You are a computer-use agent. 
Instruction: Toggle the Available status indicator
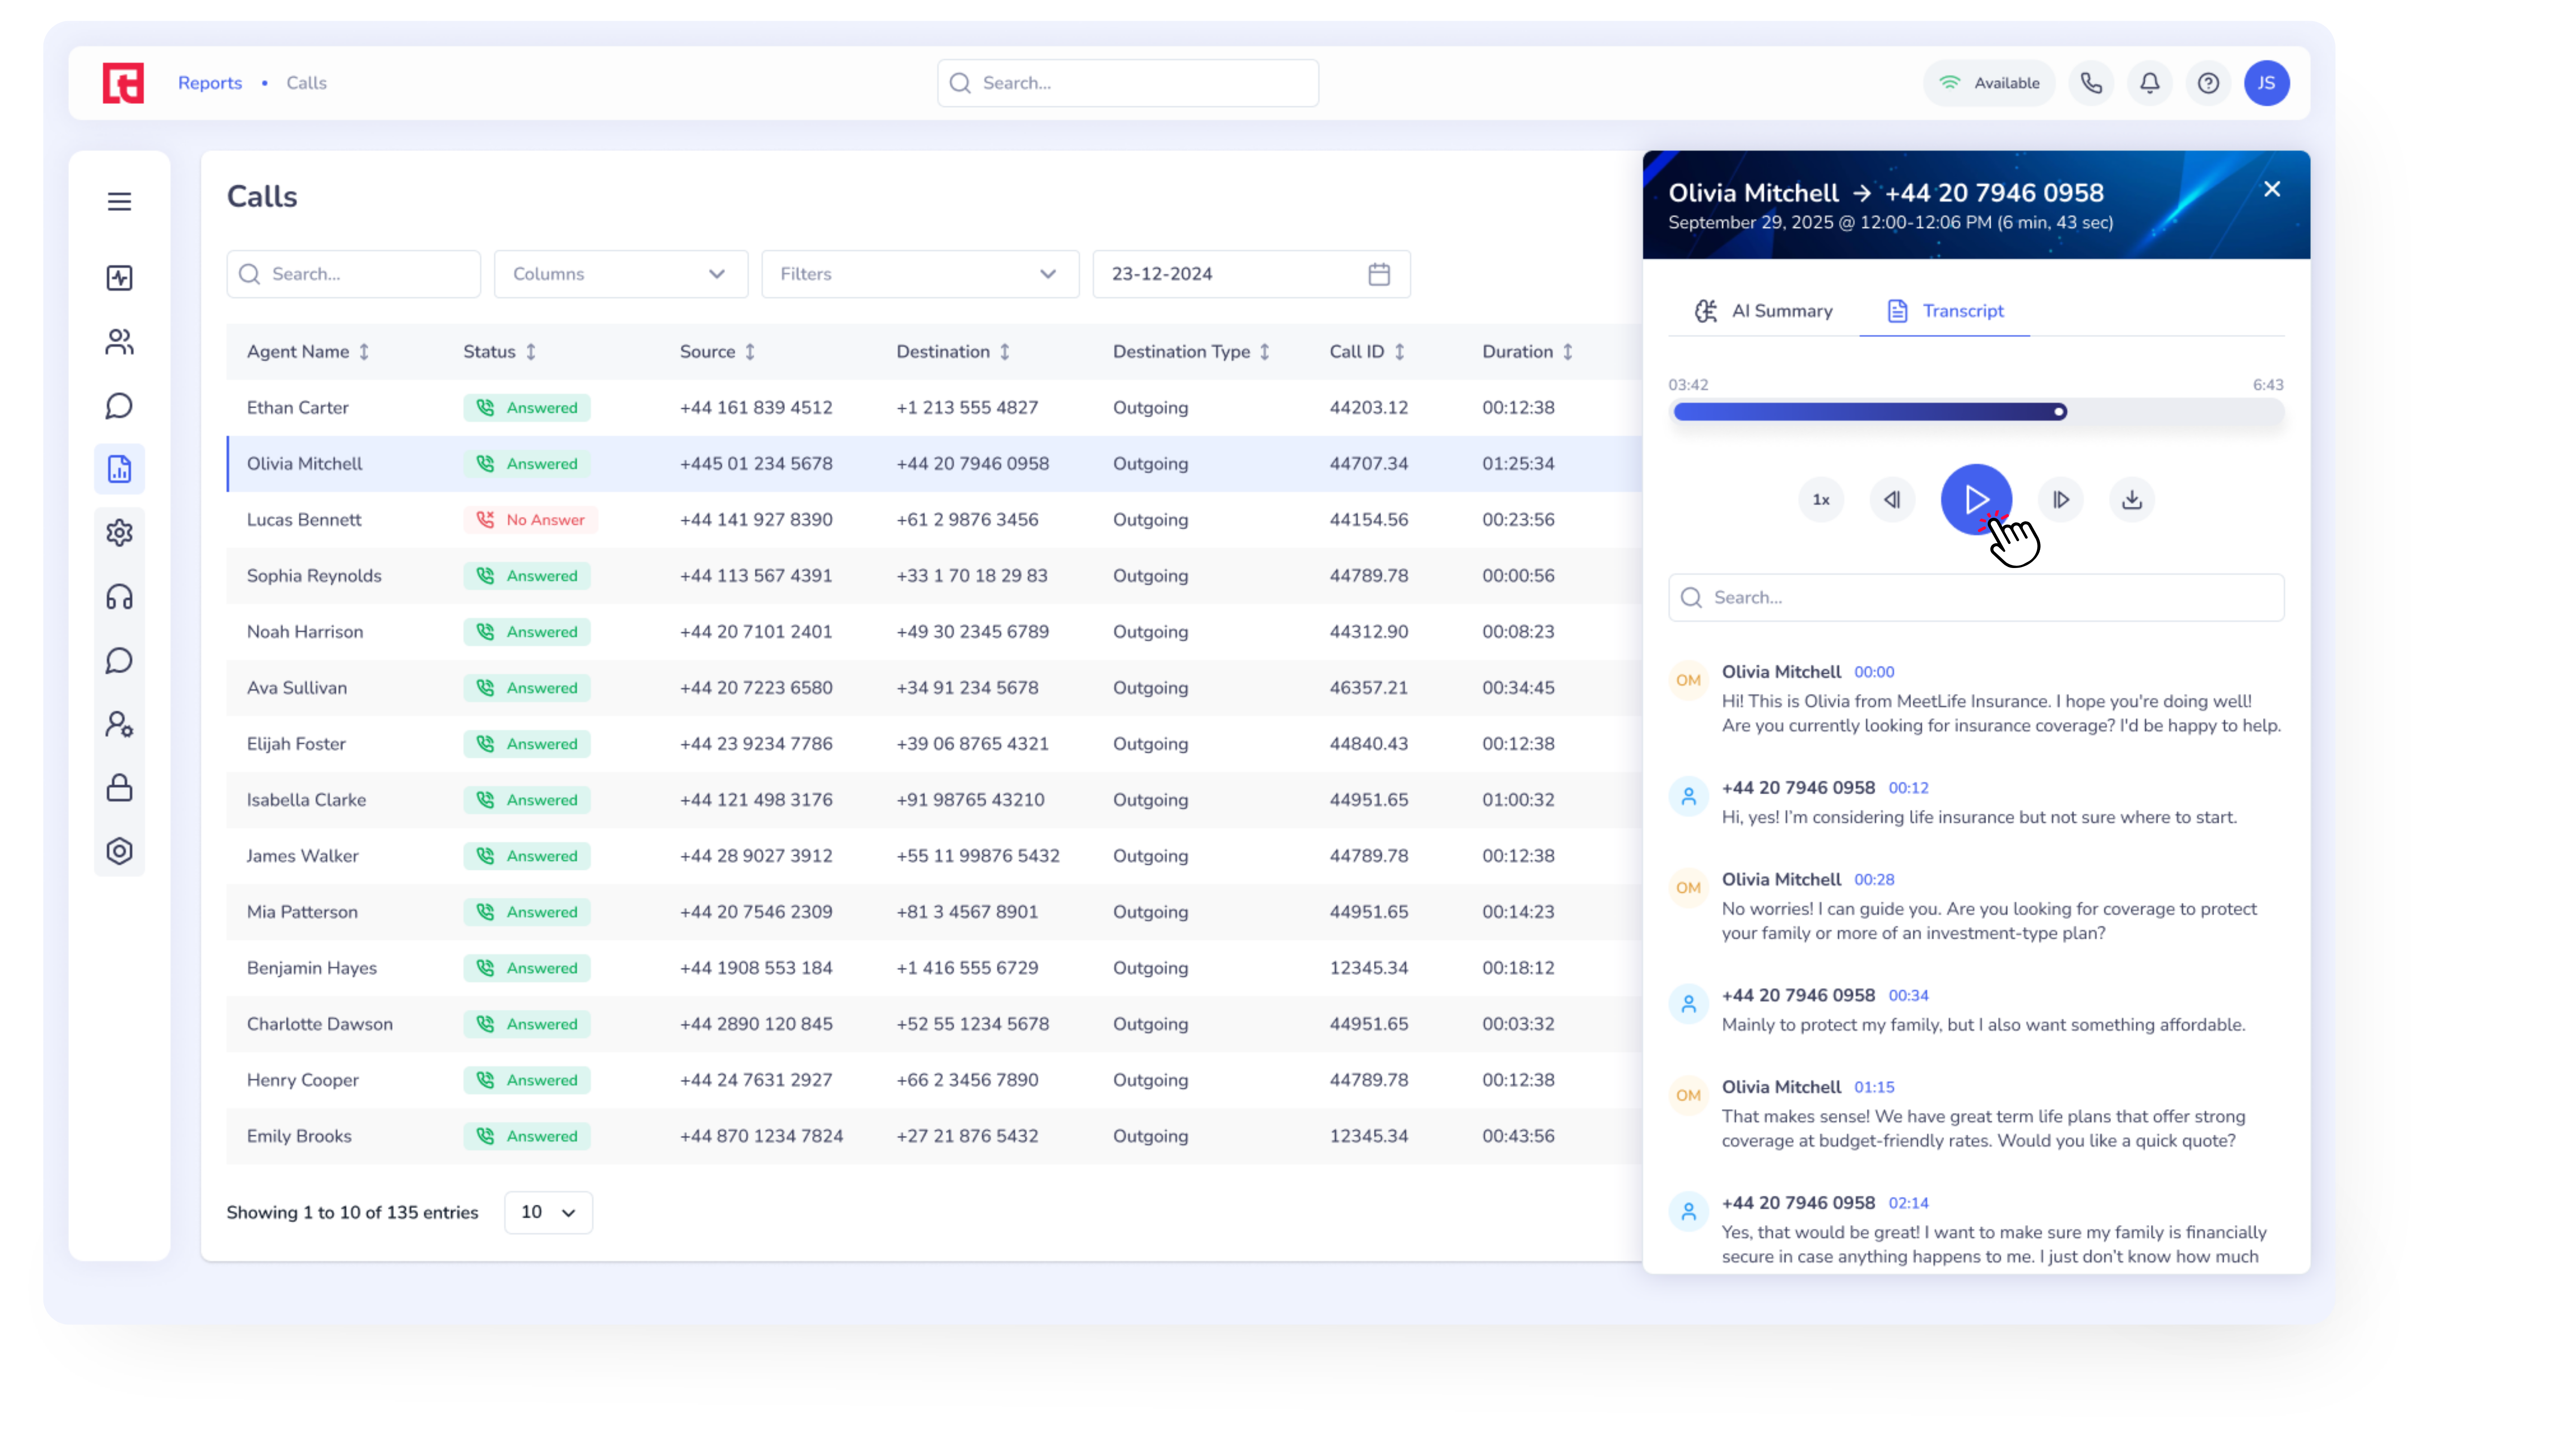[1989, 83]
